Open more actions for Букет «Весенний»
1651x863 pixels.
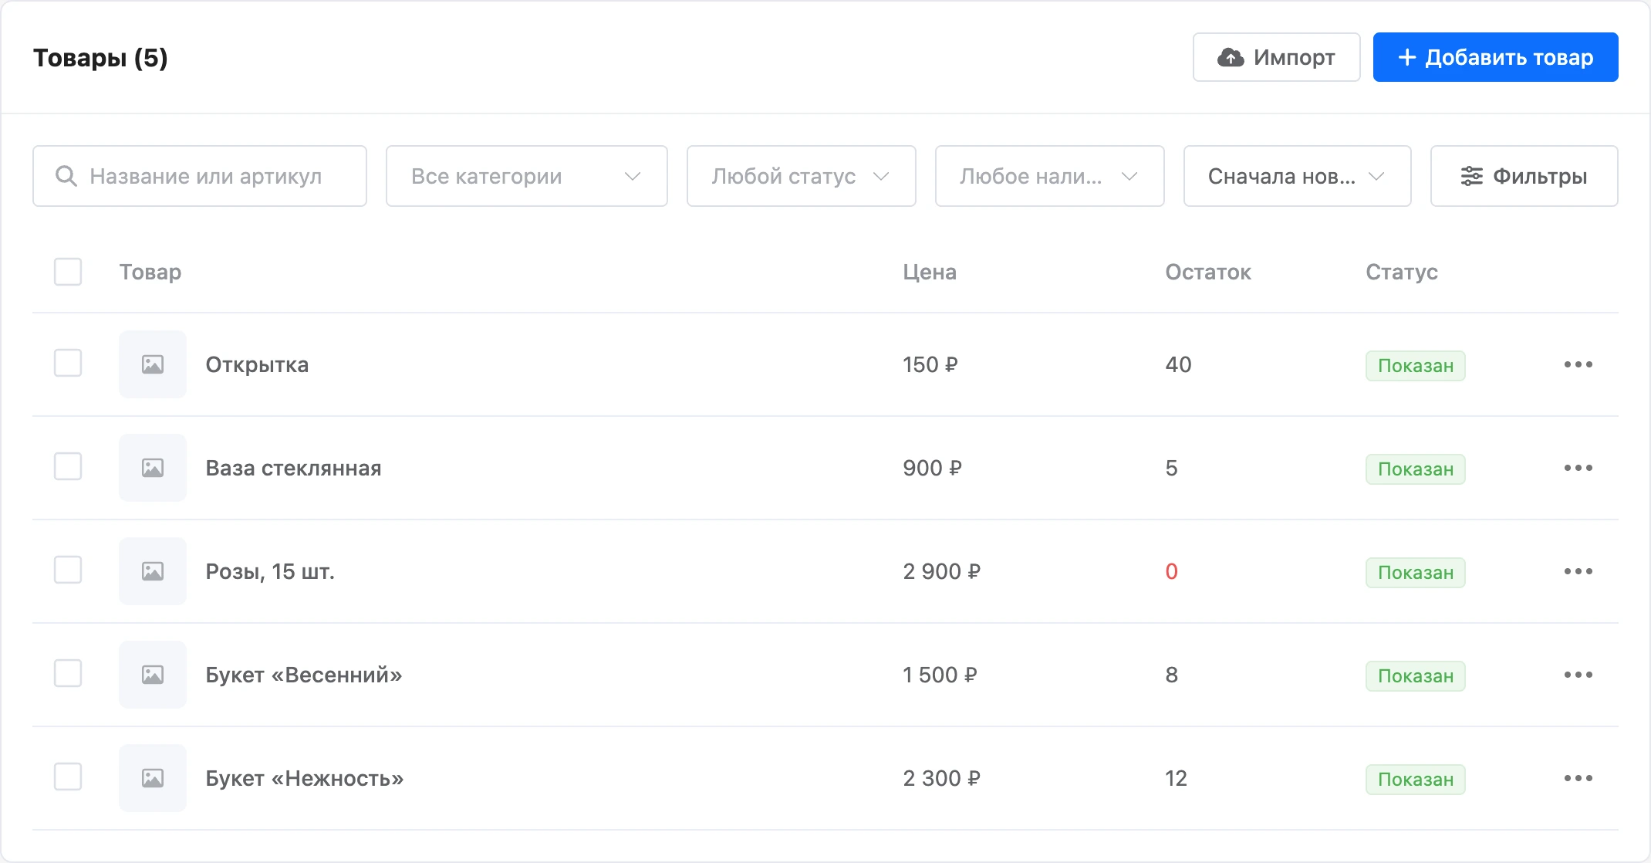tap(1578, 675)
